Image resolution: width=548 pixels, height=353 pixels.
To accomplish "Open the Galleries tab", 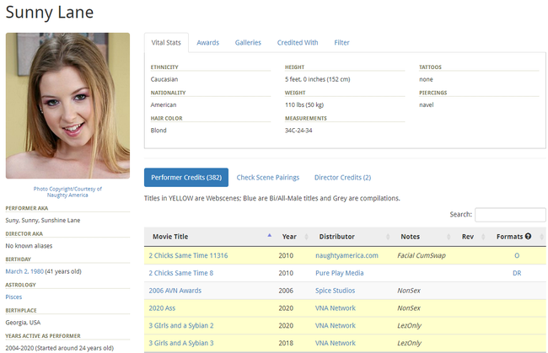I will coord(248,43).
